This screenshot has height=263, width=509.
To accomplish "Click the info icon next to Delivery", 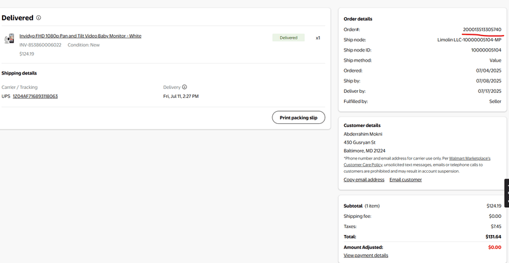I will pos(185,87).
